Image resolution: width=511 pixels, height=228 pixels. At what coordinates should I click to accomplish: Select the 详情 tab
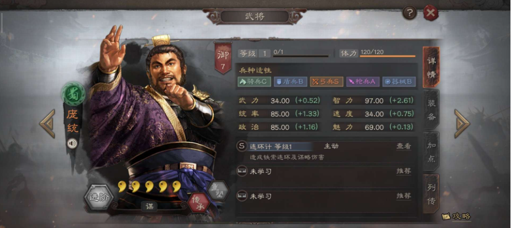[431, 67]
